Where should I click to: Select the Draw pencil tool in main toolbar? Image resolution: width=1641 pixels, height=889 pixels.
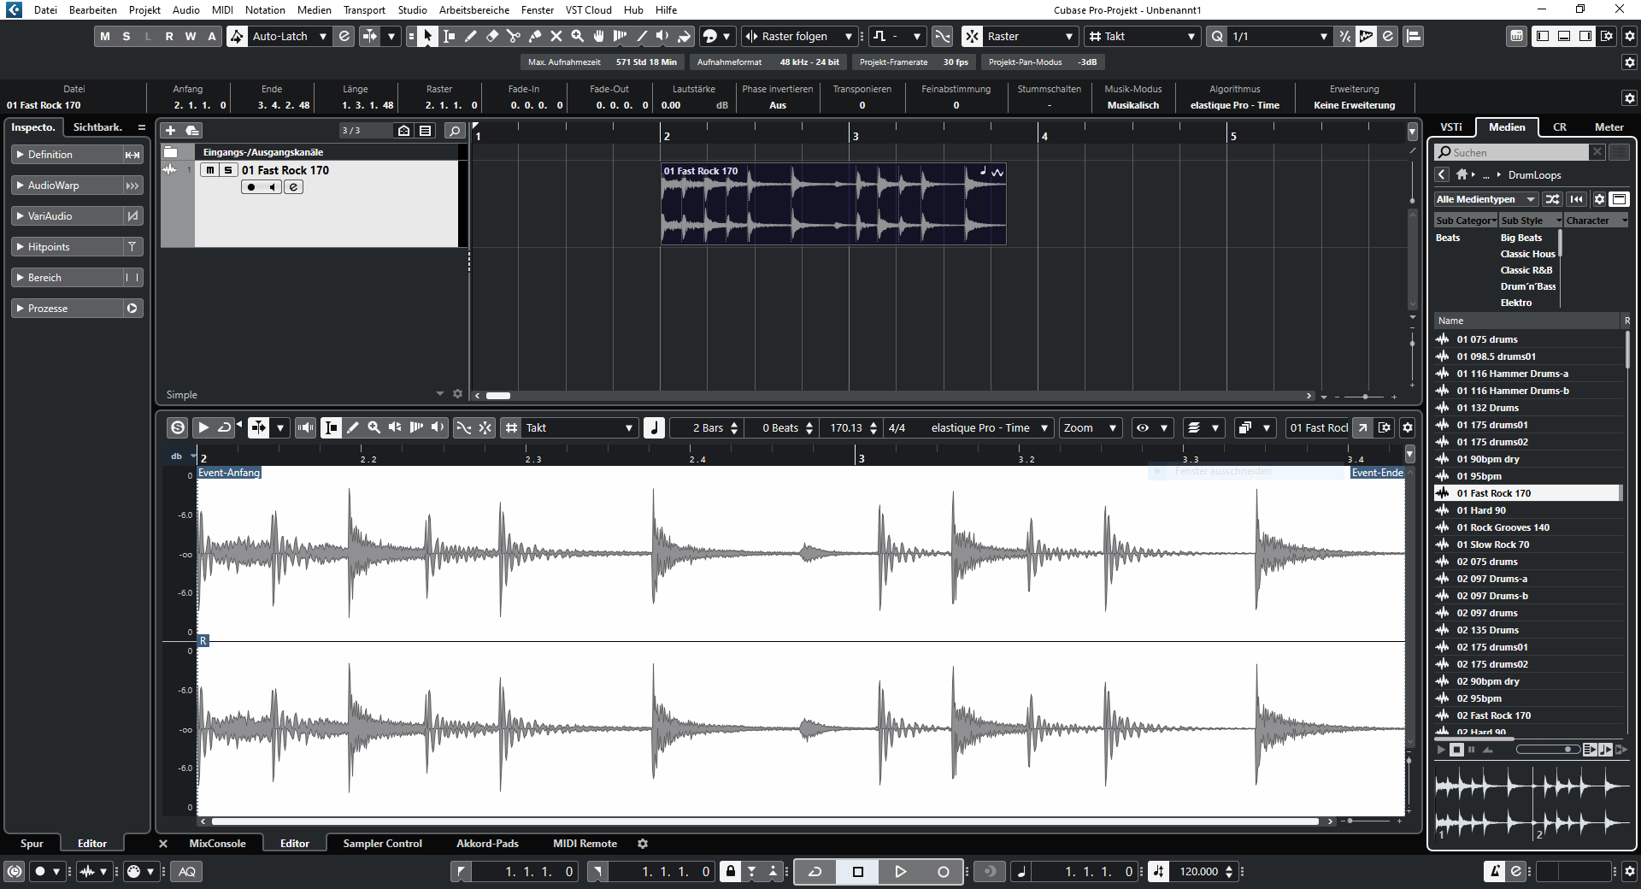[470, 36]
